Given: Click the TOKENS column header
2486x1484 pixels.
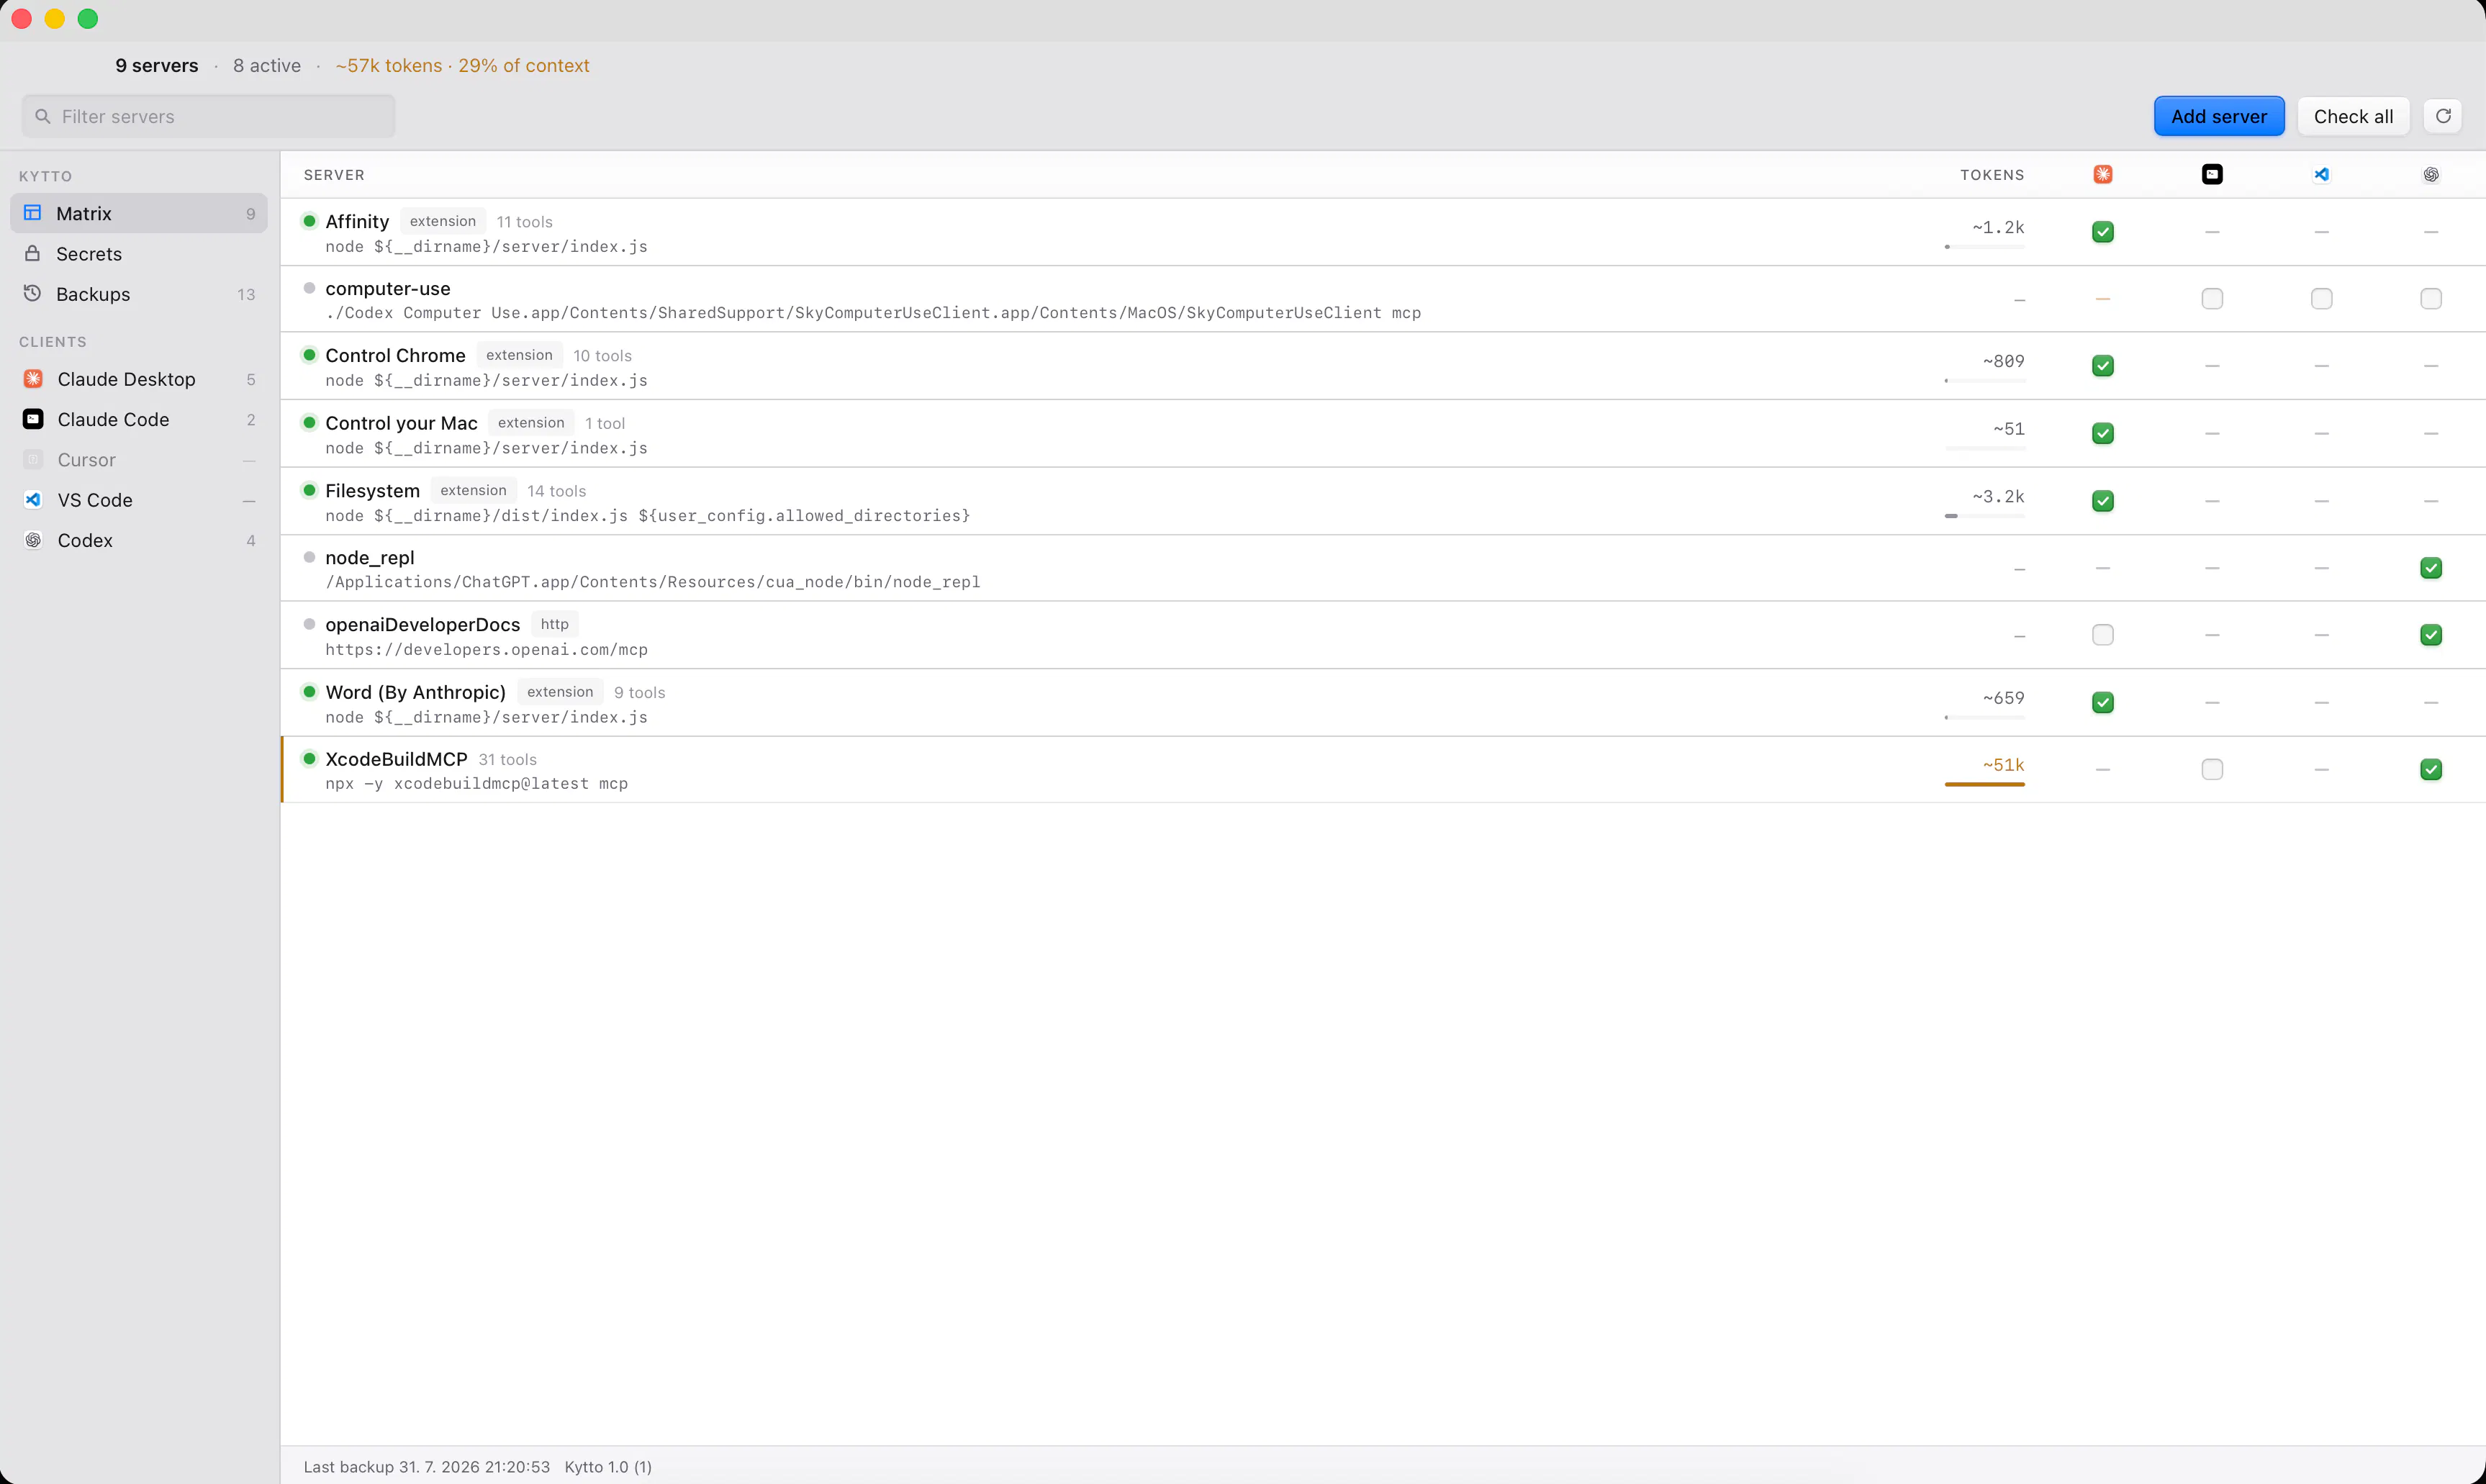Looking at the screenshot, I should pyautogui.click(x=1992, y=175).
